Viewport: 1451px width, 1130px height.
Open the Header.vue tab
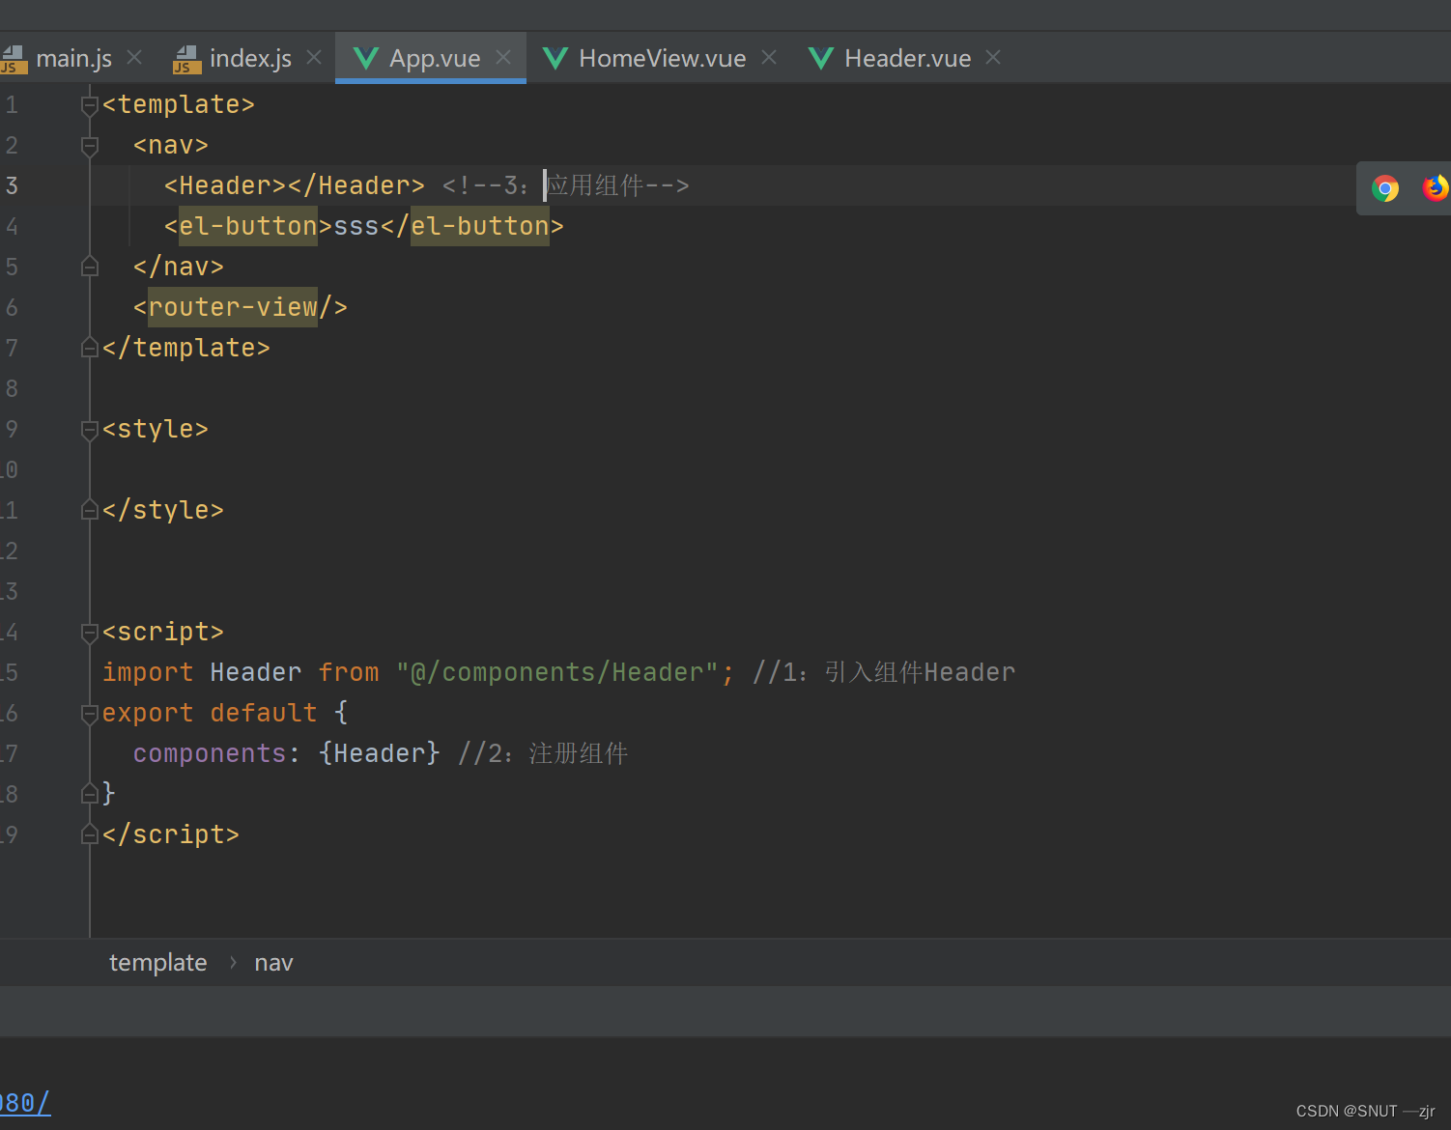[x=907, y=58]
